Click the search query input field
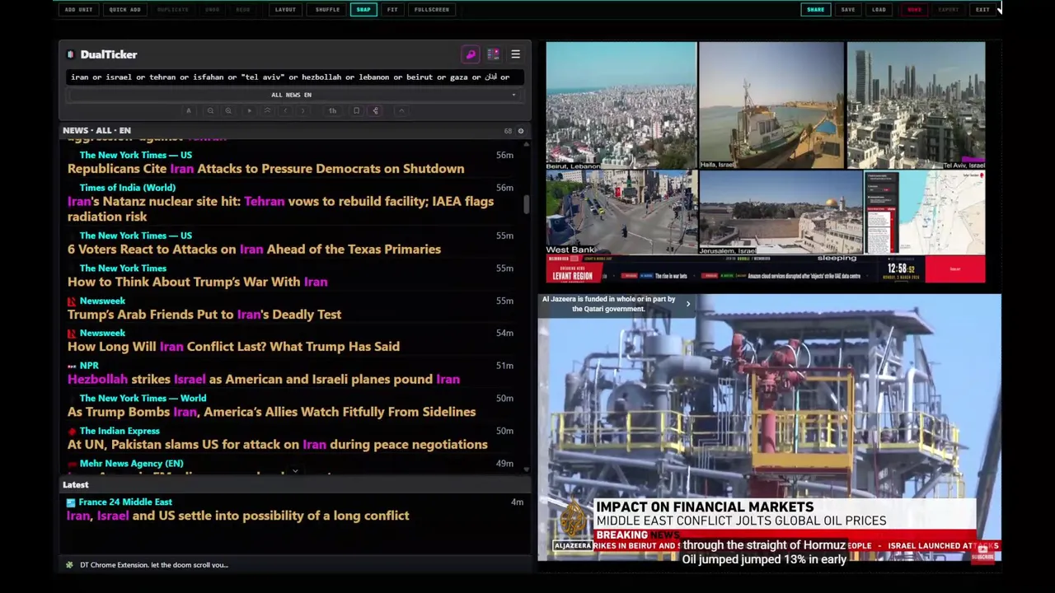 tap(293, 77)
